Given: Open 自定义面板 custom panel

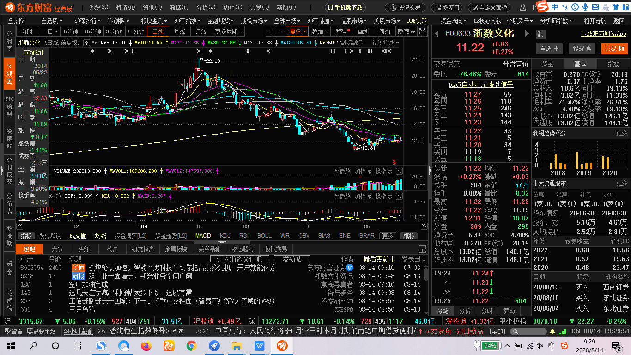Looking at the screenshot, I should pyautogui.click(x=489, y=7).
